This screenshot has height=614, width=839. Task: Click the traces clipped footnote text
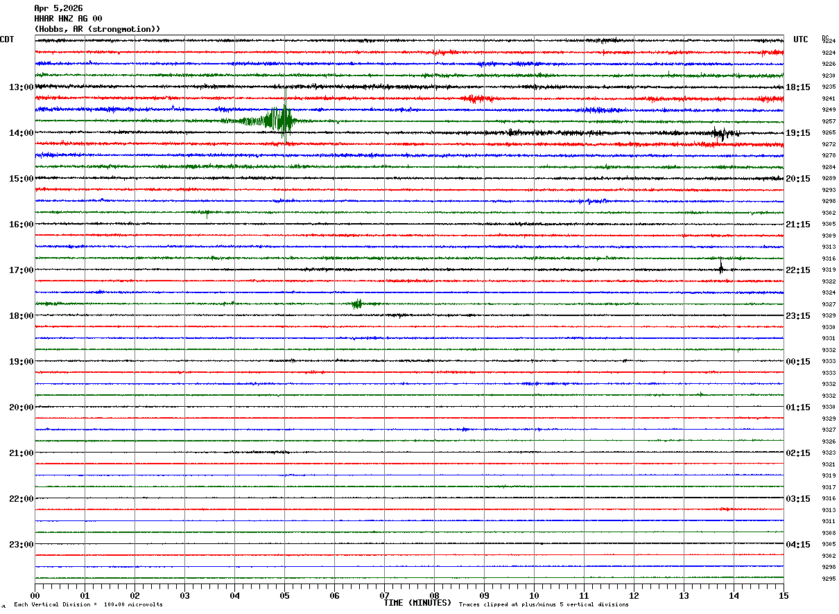click(544, 605)
